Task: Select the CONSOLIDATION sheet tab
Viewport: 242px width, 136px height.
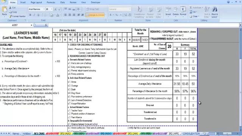Action: pyautogui.click(x=191, y=133)
